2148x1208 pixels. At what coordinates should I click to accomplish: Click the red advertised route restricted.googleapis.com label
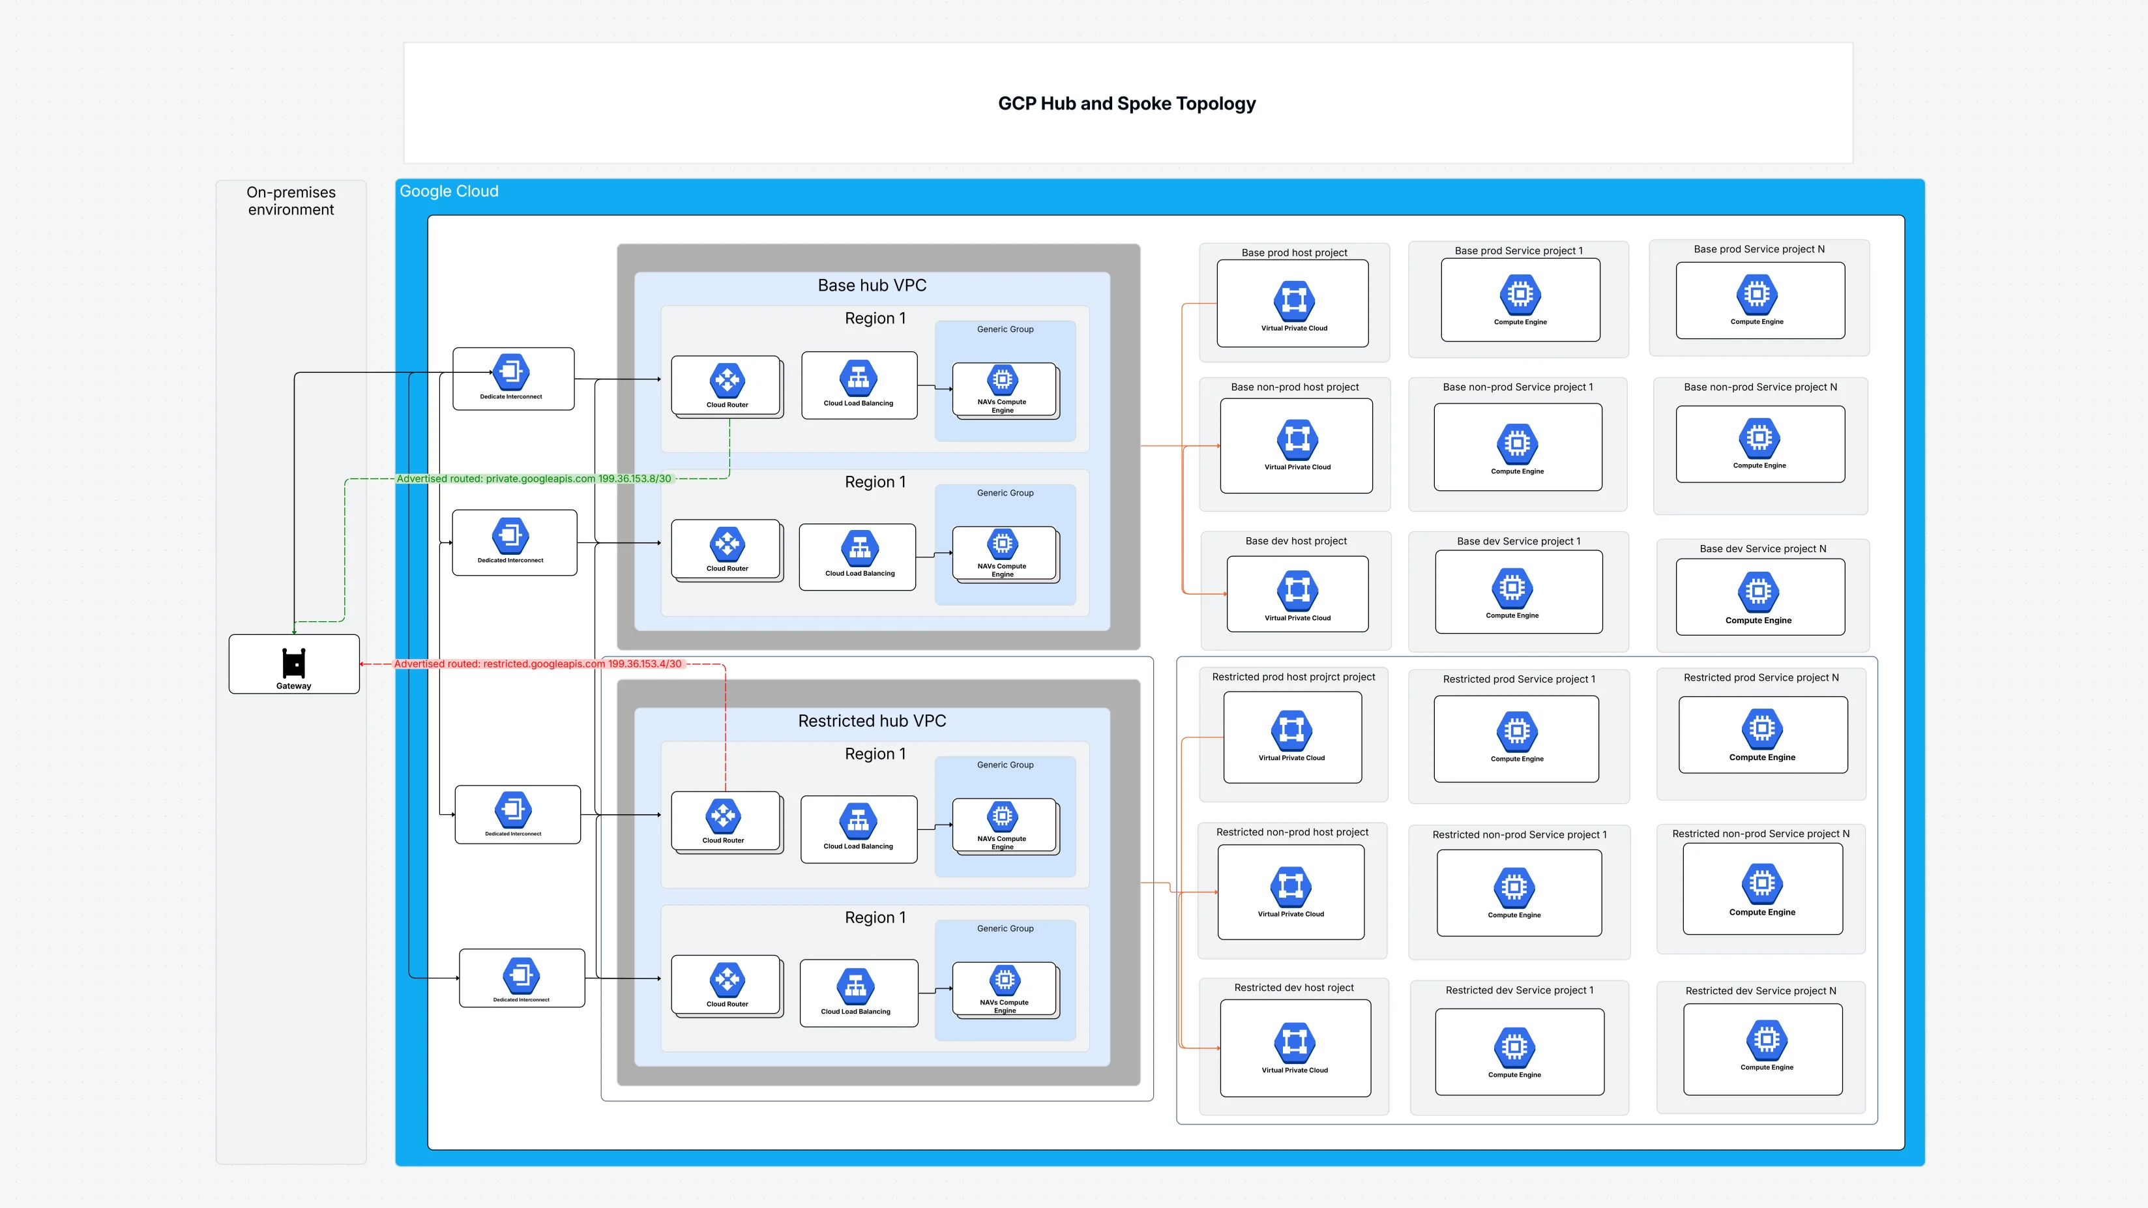click(538, 664)
